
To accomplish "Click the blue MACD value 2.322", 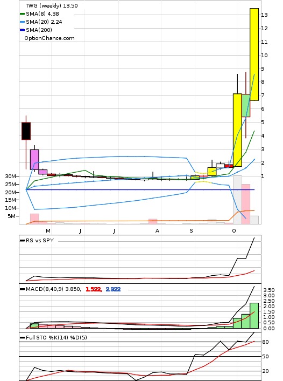I will 113,289.
